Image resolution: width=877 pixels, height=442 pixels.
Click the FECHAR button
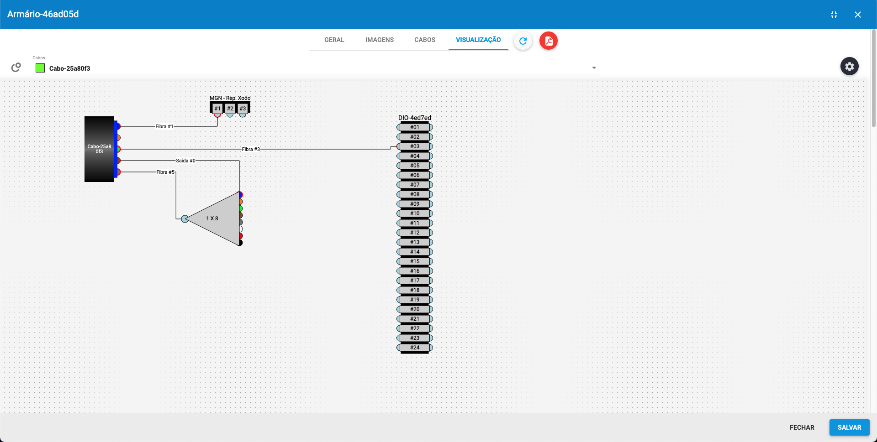[802, 427]
